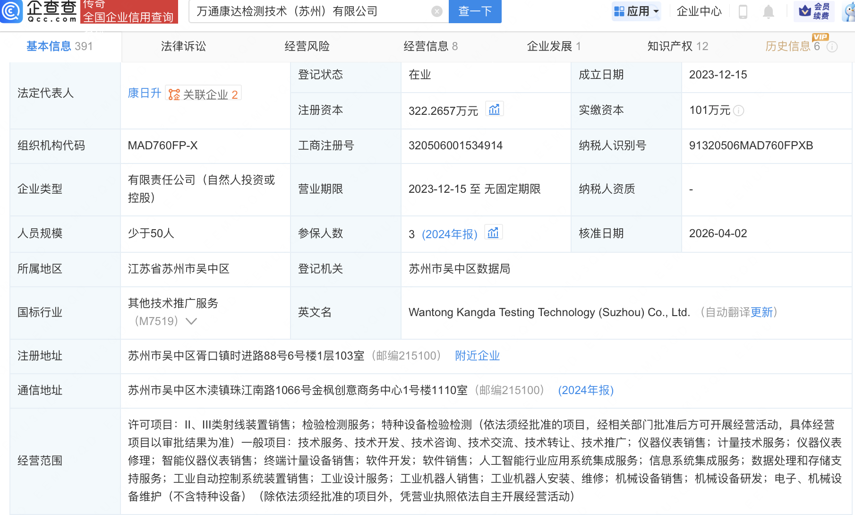
Task: Click 更新 next to English name
Action: tap(761, 312)
